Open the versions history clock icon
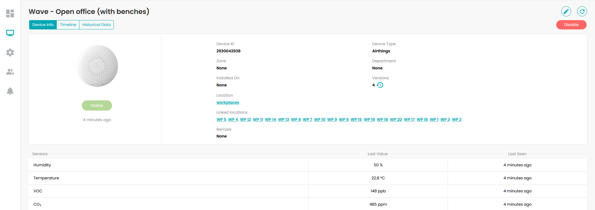595x210 pixels. click(380, 85)
